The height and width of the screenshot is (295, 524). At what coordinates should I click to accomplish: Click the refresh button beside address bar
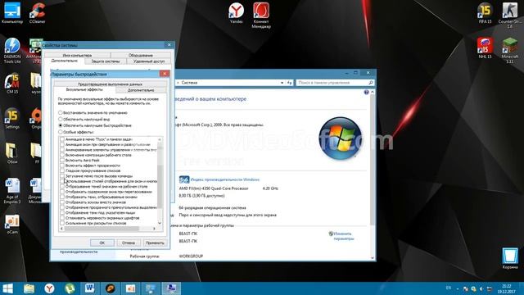tap(289, 83)
